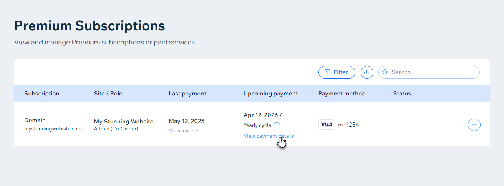Select the Domain subscription name
Viewport: 504px width, 186px height.
pyautogui.click(x=35, y=120)
